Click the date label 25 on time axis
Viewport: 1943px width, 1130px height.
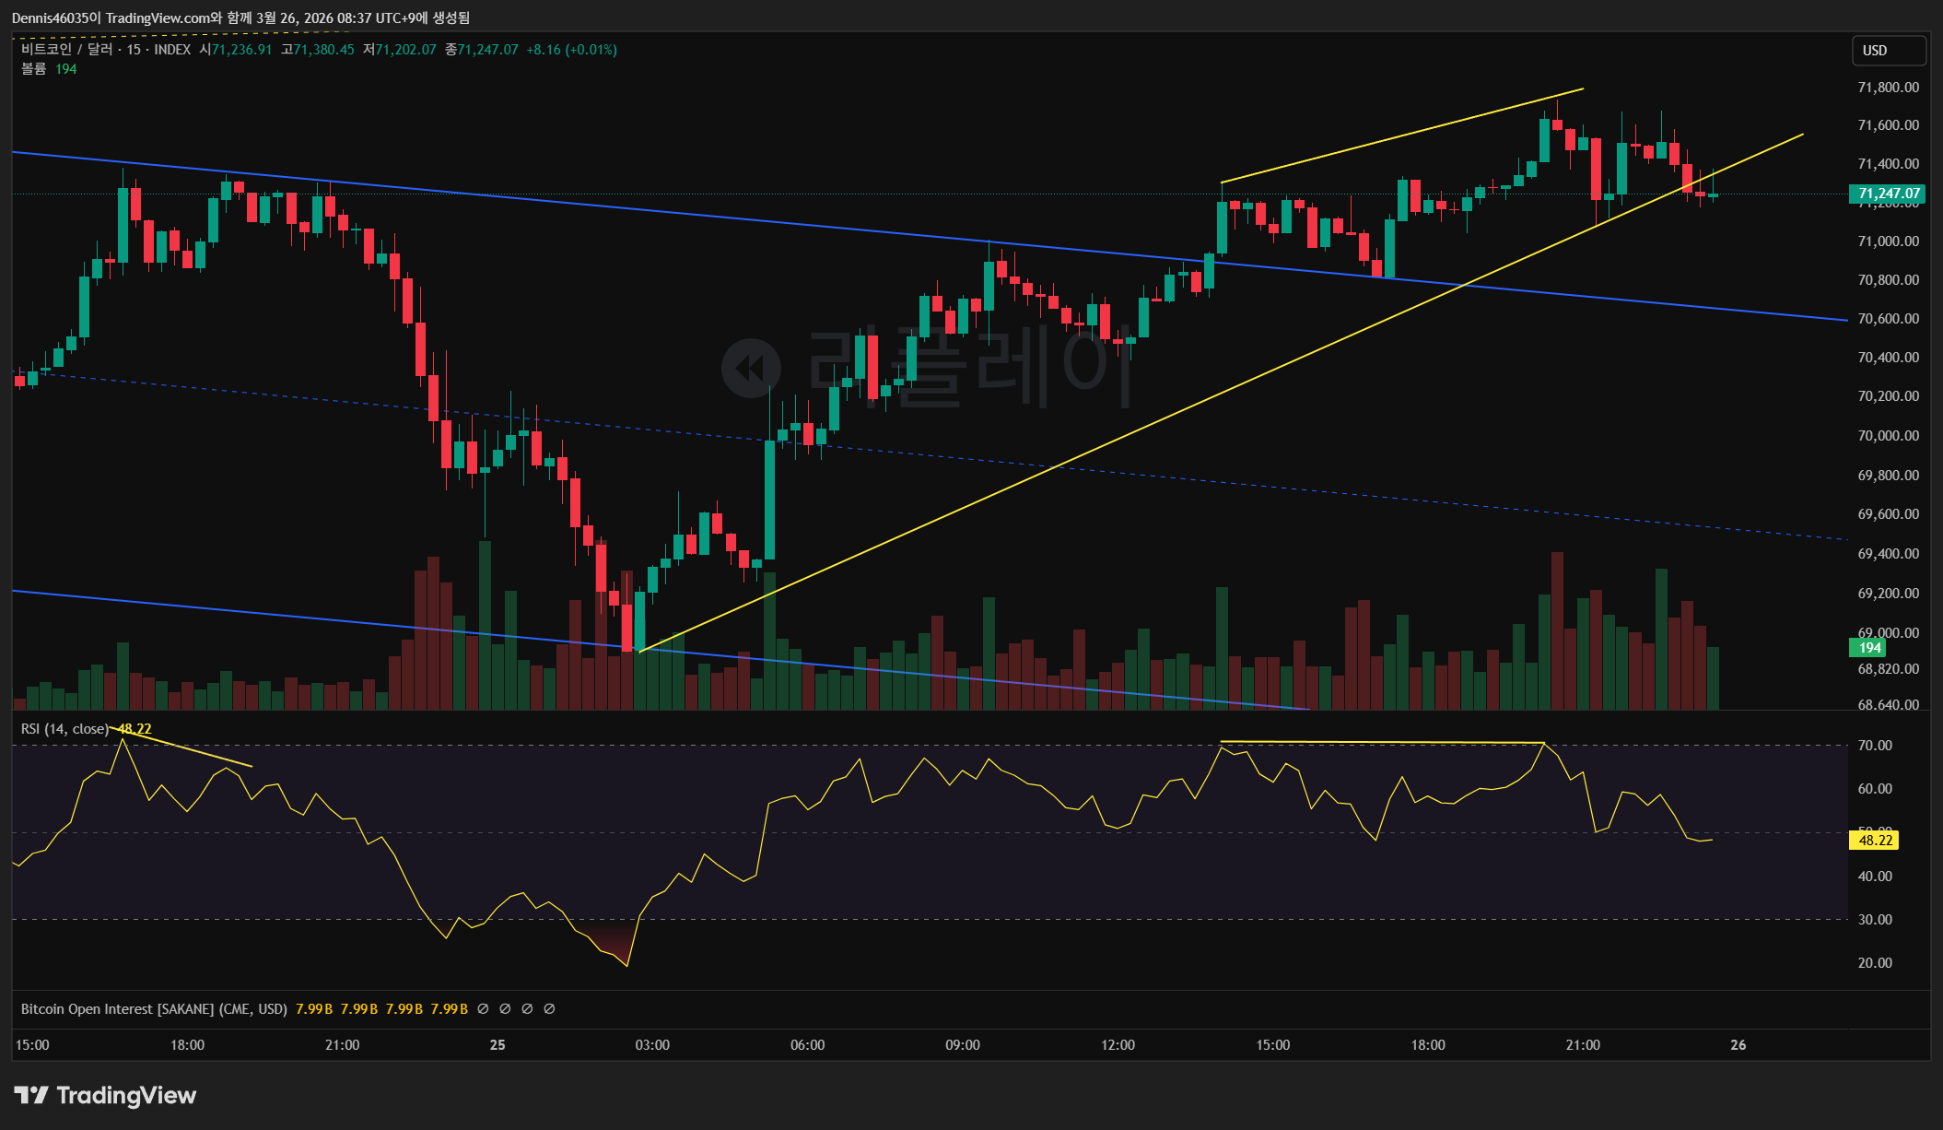coord(497,1045)
